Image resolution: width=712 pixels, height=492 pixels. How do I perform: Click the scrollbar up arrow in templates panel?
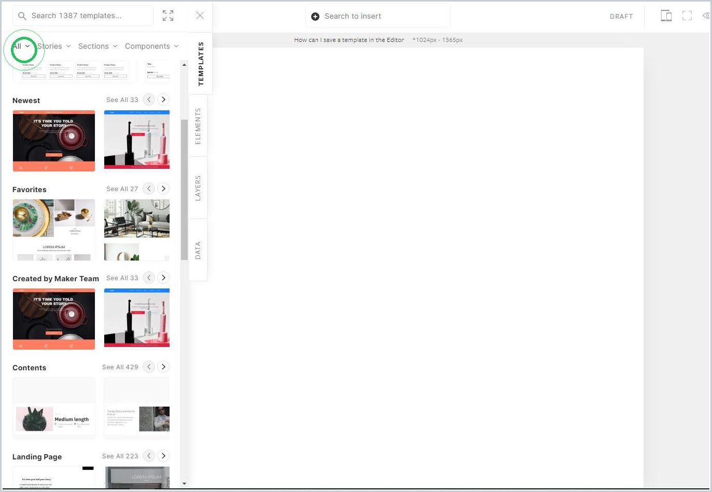(184, 65)
